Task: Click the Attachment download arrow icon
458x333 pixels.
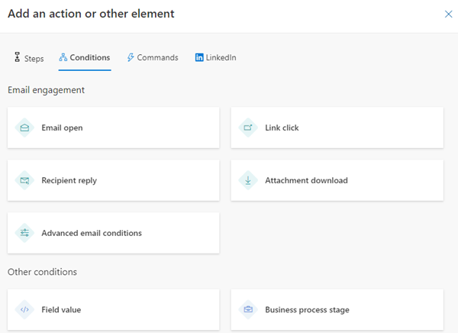Action: click(248, 180)
